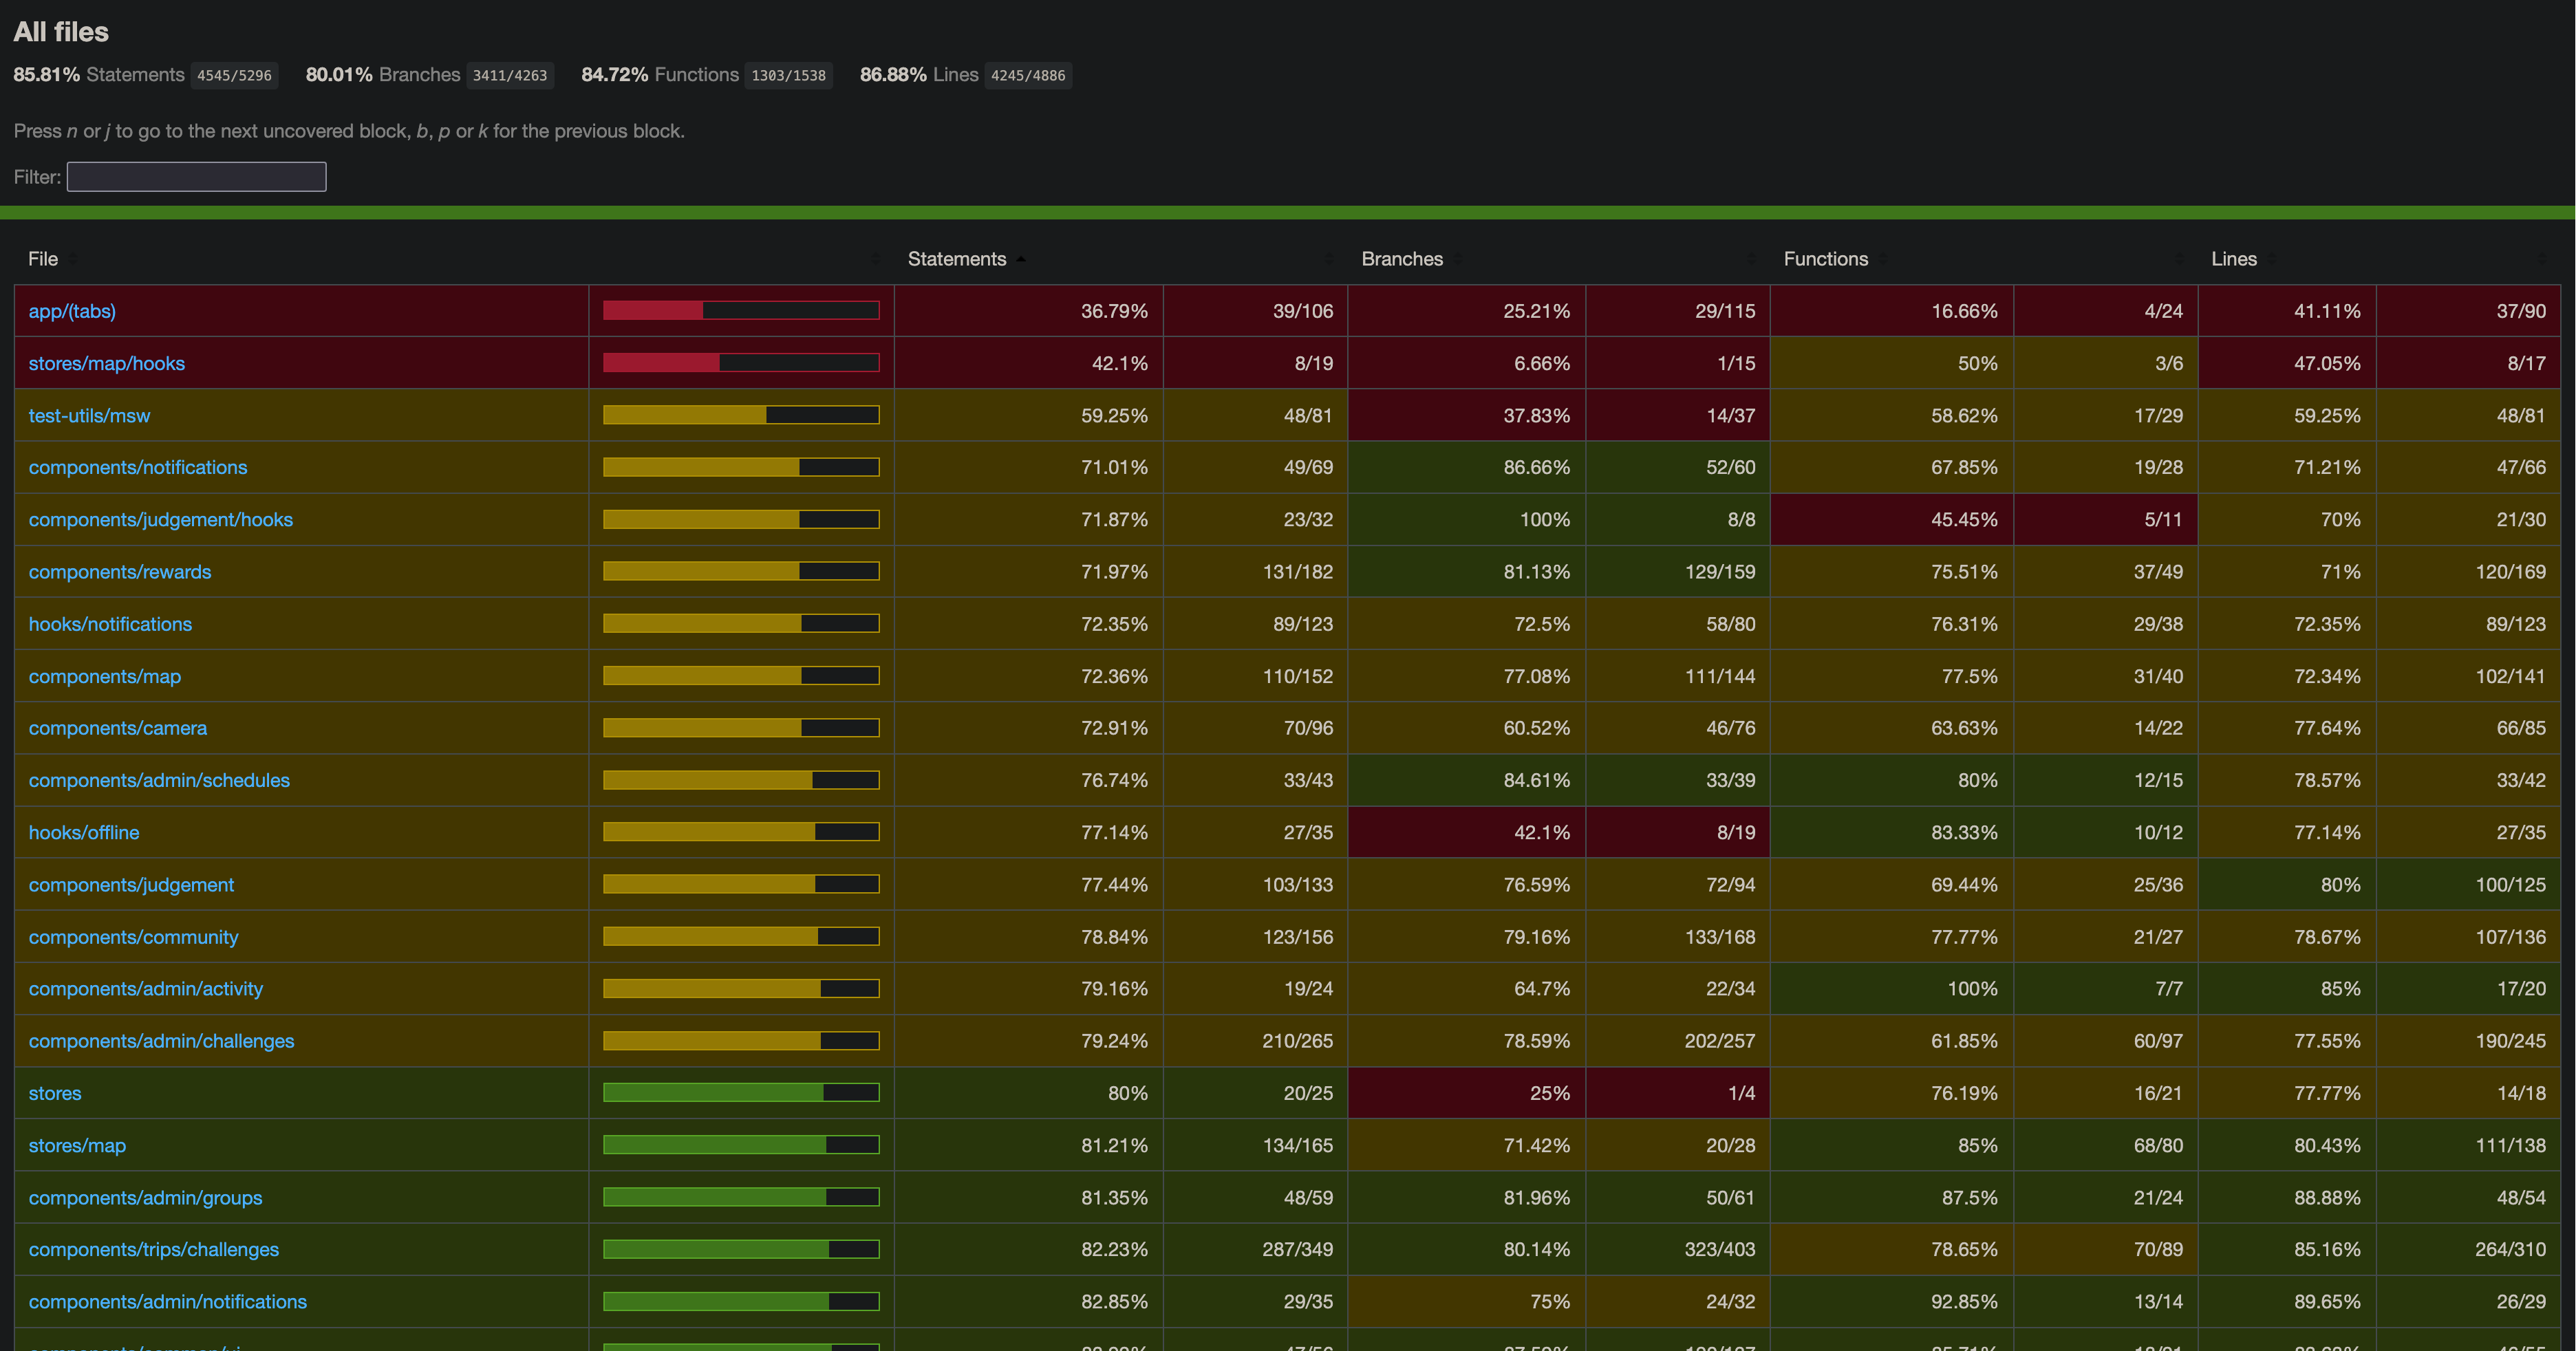Image resolution: width=2576 pixels, height=1351 pixels.
Task: Open components/admin/challenges link
Action: tap(161, 1041)
